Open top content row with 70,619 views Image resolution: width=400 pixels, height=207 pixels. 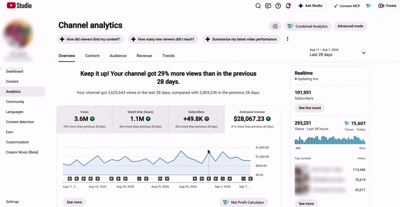(330, 180)
